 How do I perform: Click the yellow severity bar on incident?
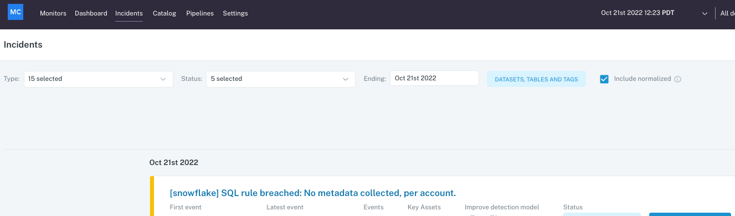(151, 196)
